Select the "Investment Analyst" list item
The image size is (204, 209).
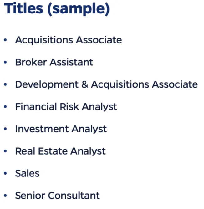point(61,129)
